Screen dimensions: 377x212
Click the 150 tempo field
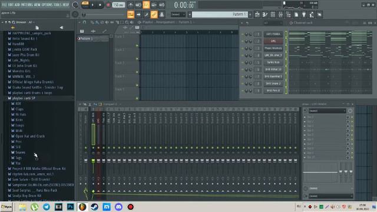[118, 5]
